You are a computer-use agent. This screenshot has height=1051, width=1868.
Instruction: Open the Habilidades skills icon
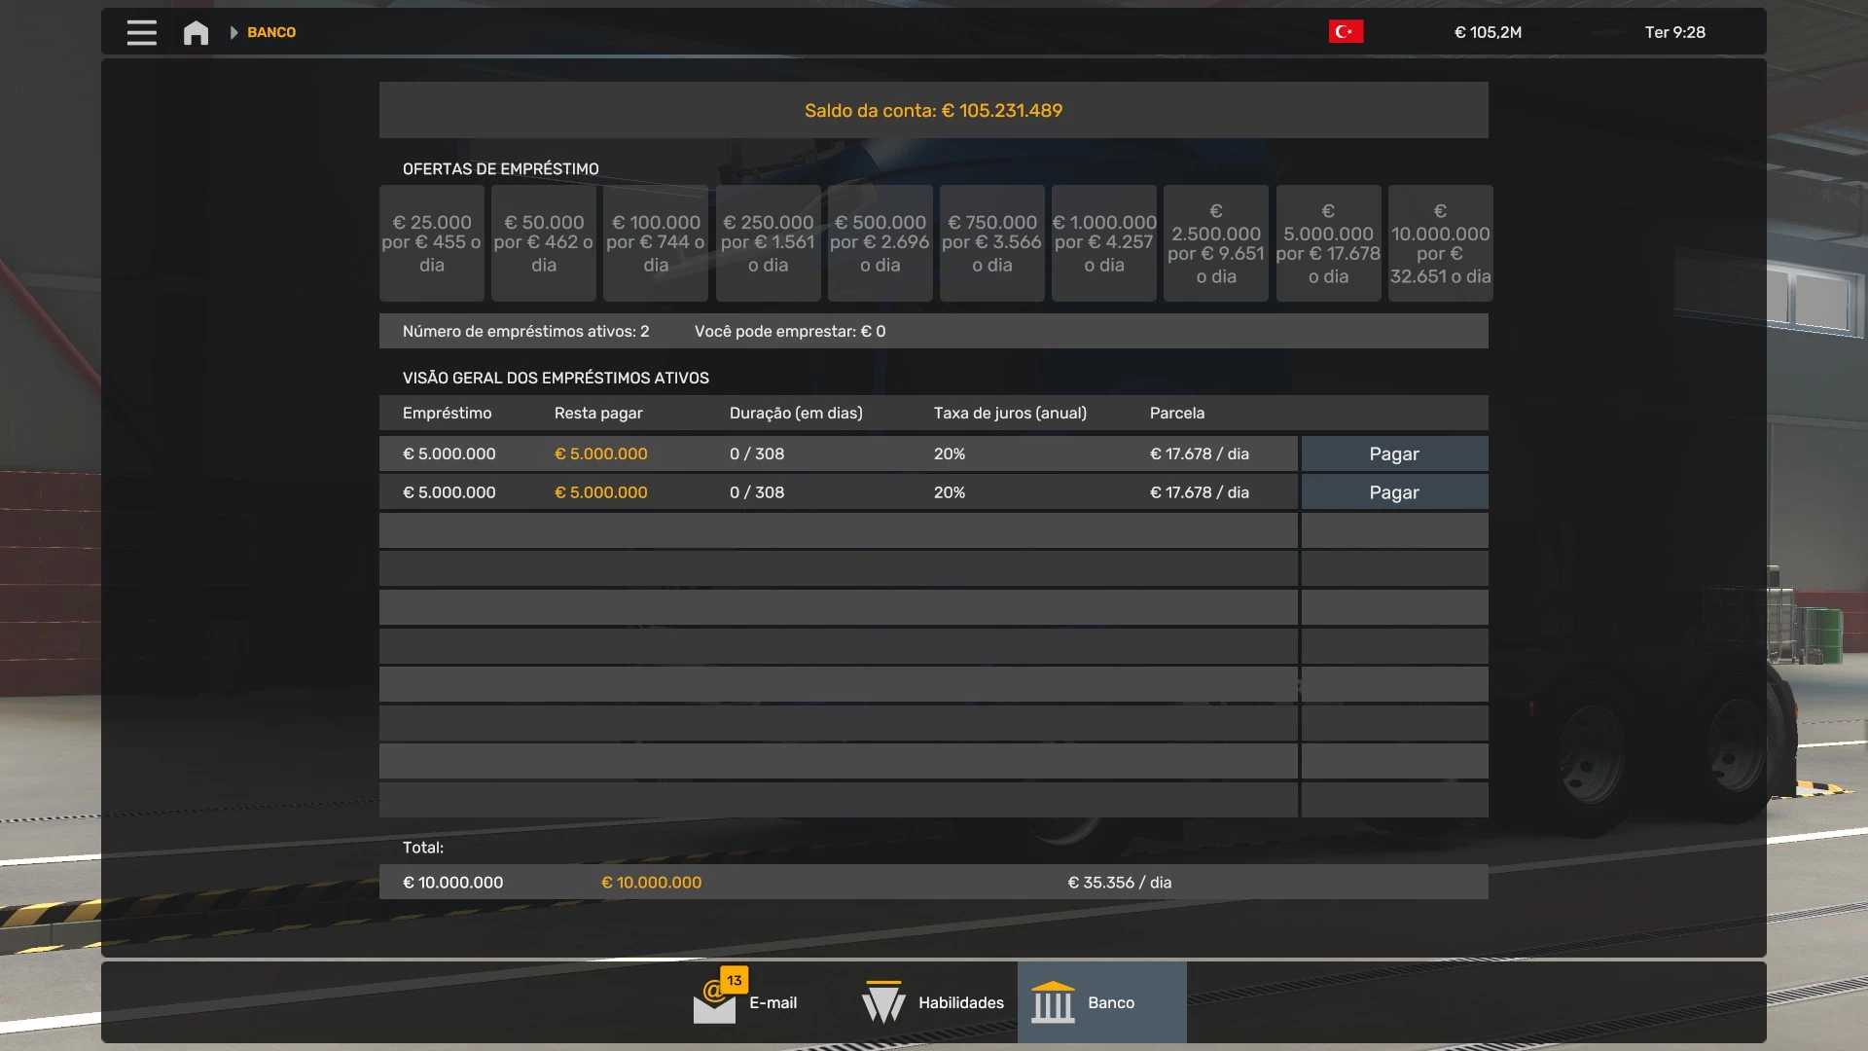(x=883, y=1002)
